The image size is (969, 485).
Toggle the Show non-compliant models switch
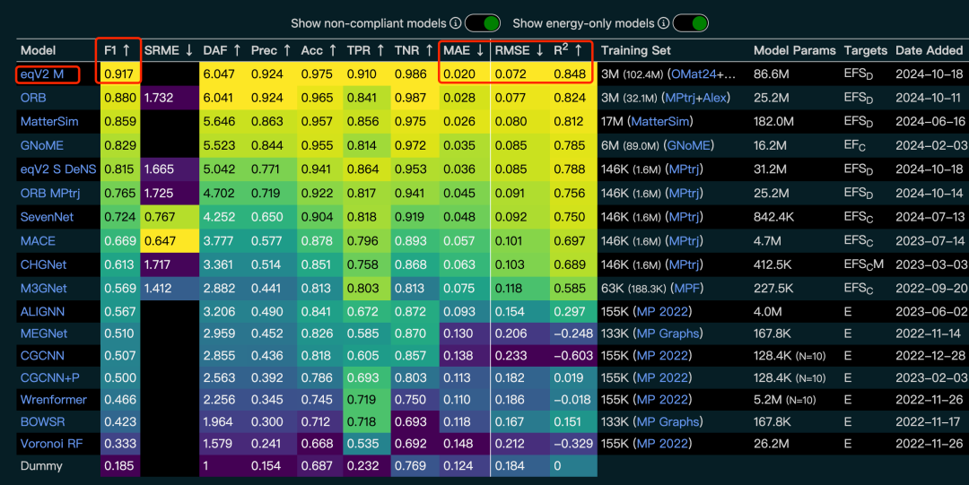[483, 23]
